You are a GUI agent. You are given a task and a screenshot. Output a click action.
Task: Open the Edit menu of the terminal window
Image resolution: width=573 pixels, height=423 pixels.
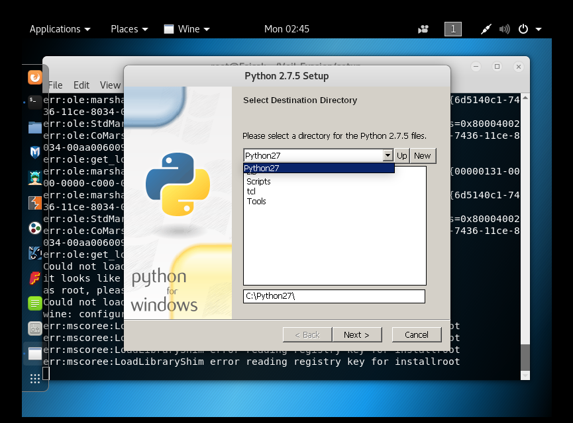point(81,85)
